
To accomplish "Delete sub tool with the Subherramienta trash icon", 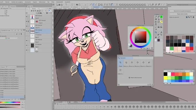I will pyautogui.click(x=152, y=85).
